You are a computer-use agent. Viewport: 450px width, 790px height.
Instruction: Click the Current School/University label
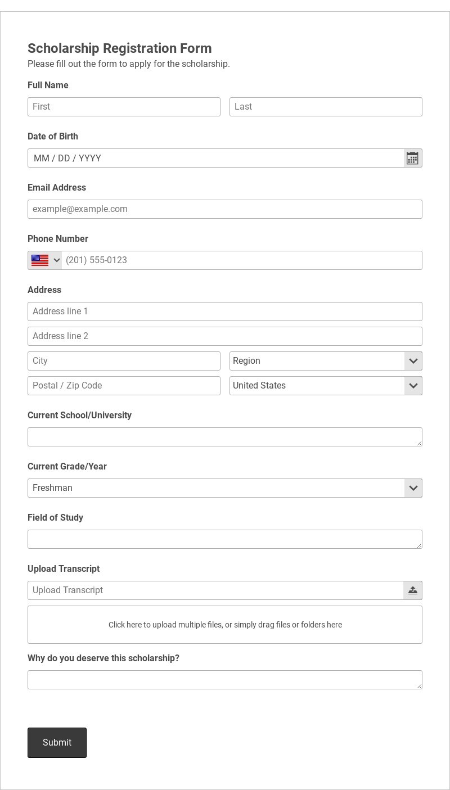point(79,416)
